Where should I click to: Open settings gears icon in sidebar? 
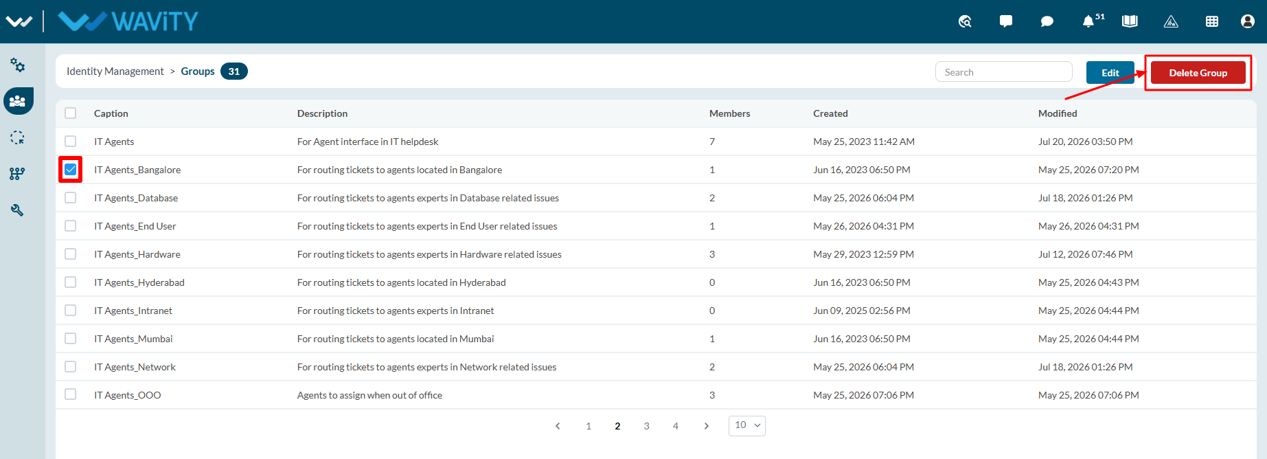(18, 65)
